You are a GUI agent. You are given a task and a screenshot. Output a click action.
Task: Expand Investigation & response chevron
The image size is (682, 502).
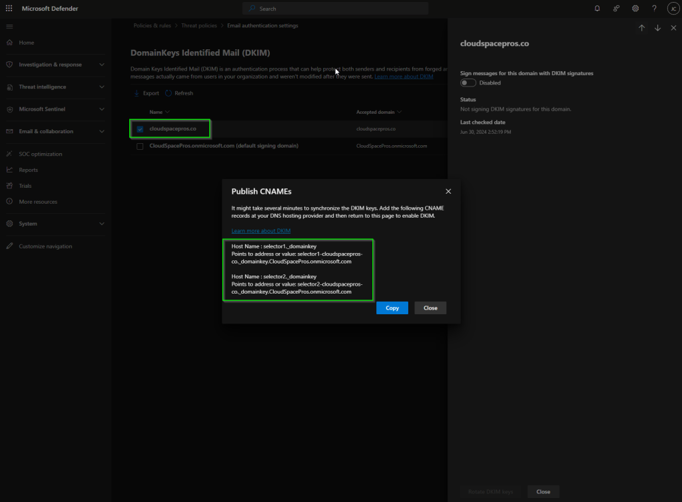coord(101,65)
